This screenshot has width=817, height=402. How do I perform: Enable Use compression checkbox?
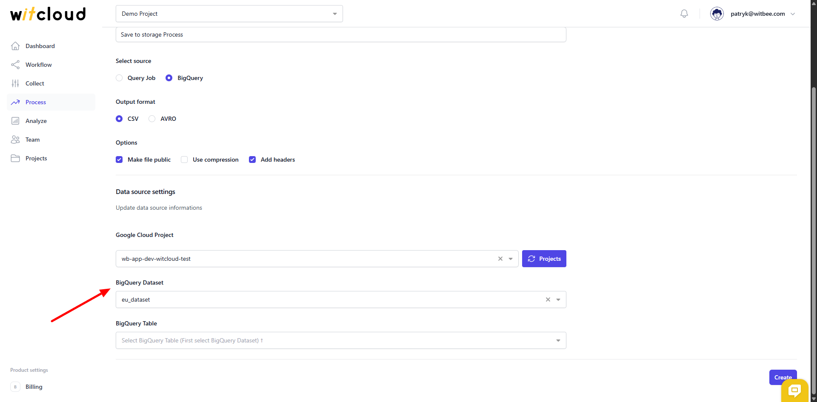[x=184, y=160]
